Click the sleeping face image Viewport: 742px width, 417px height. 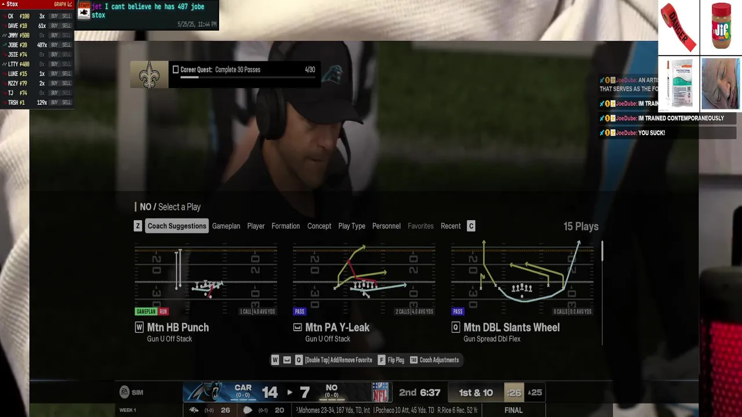pos(721,83)
